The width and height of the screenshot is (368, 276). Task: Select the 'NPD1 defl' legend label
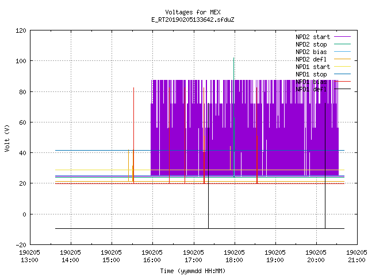point(311,90)
